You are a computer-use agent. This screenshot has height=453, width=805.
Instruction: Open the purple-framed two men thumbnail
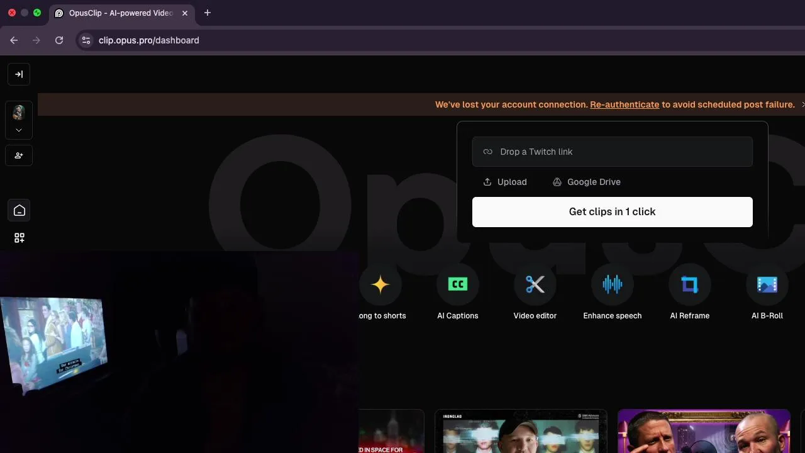click(704, 432)
